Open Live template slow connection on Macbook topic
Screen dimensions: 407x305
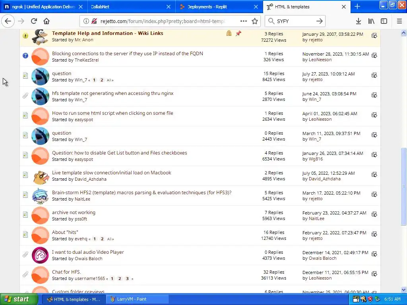(111, 173)
